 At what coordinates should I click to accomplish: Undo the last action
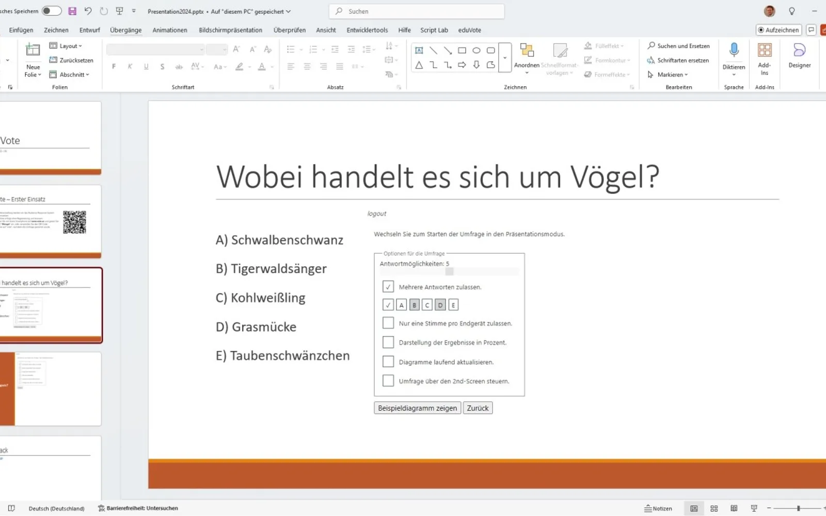[88, 11]
